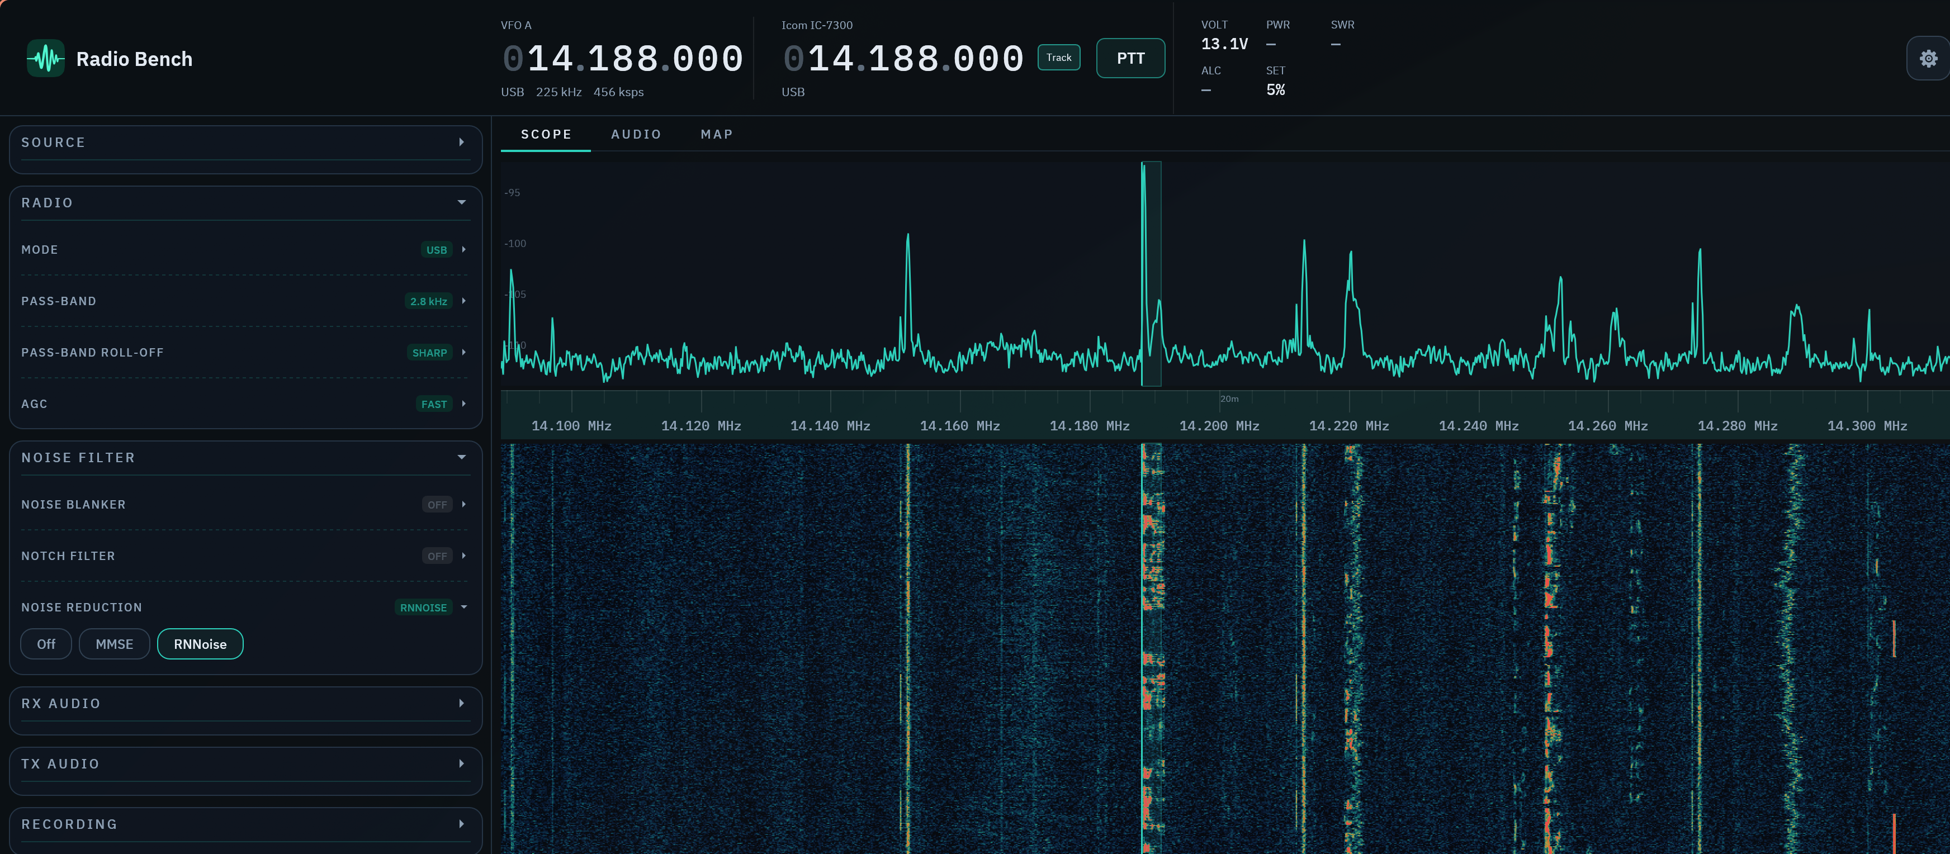Click the NOISE BLANKER OFF badge
The height and width of the screenshot is (854, 1950).
[437, 505]
